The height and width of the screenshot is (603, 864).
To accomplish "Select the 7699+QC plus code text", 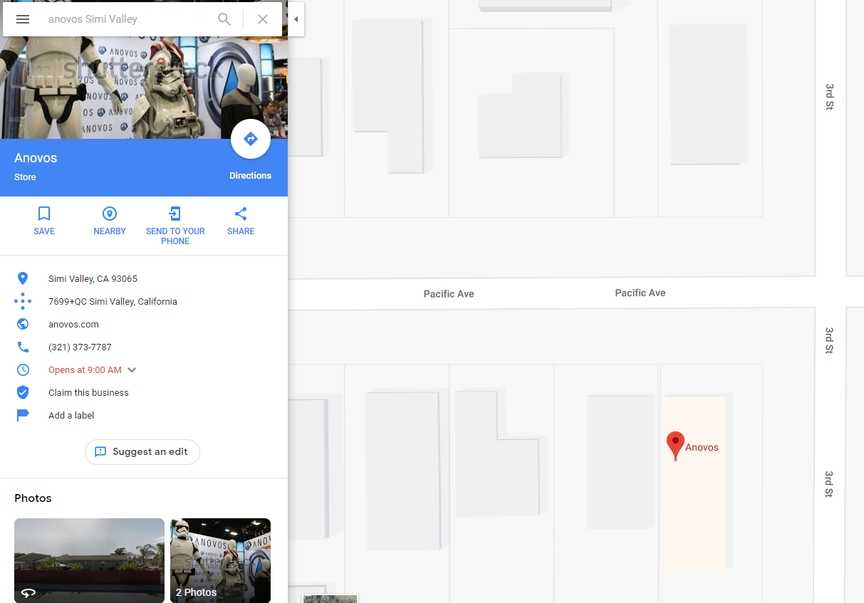I will [x=113, y=302].
